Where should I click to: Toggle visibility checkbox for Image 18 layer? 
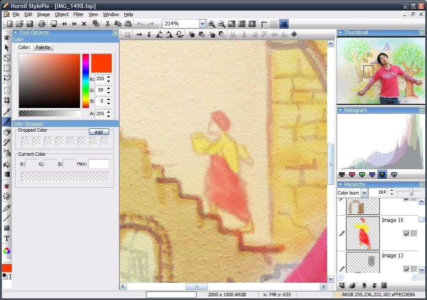click(406, 233)
